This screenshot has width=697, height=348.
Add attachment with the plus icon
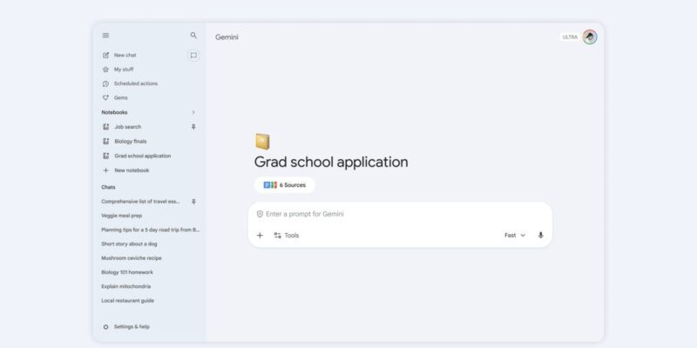[260, 235]
